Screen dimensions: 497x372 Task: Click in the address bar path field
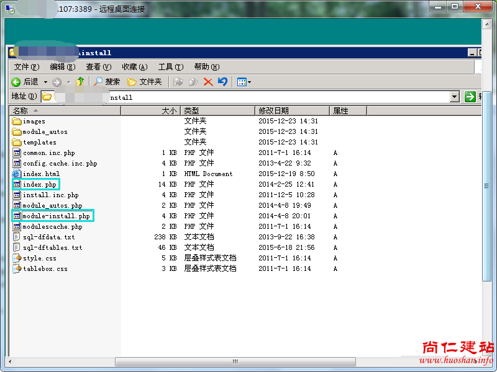tap(248, 97)
